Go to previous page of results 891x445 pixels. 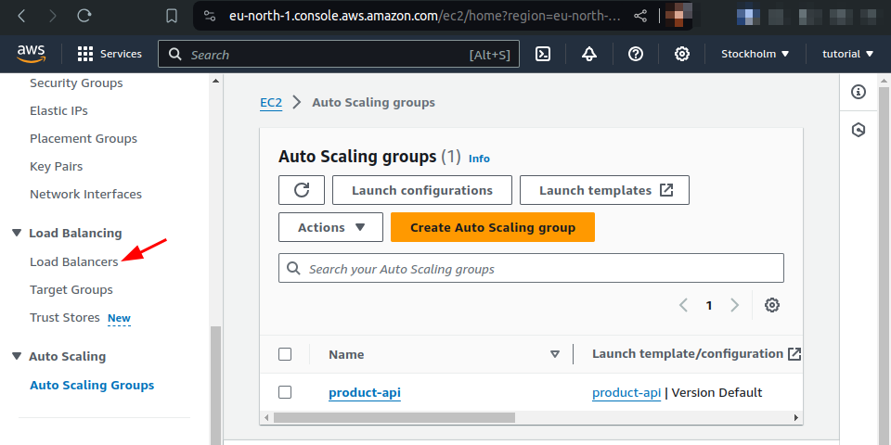[684, 305]
